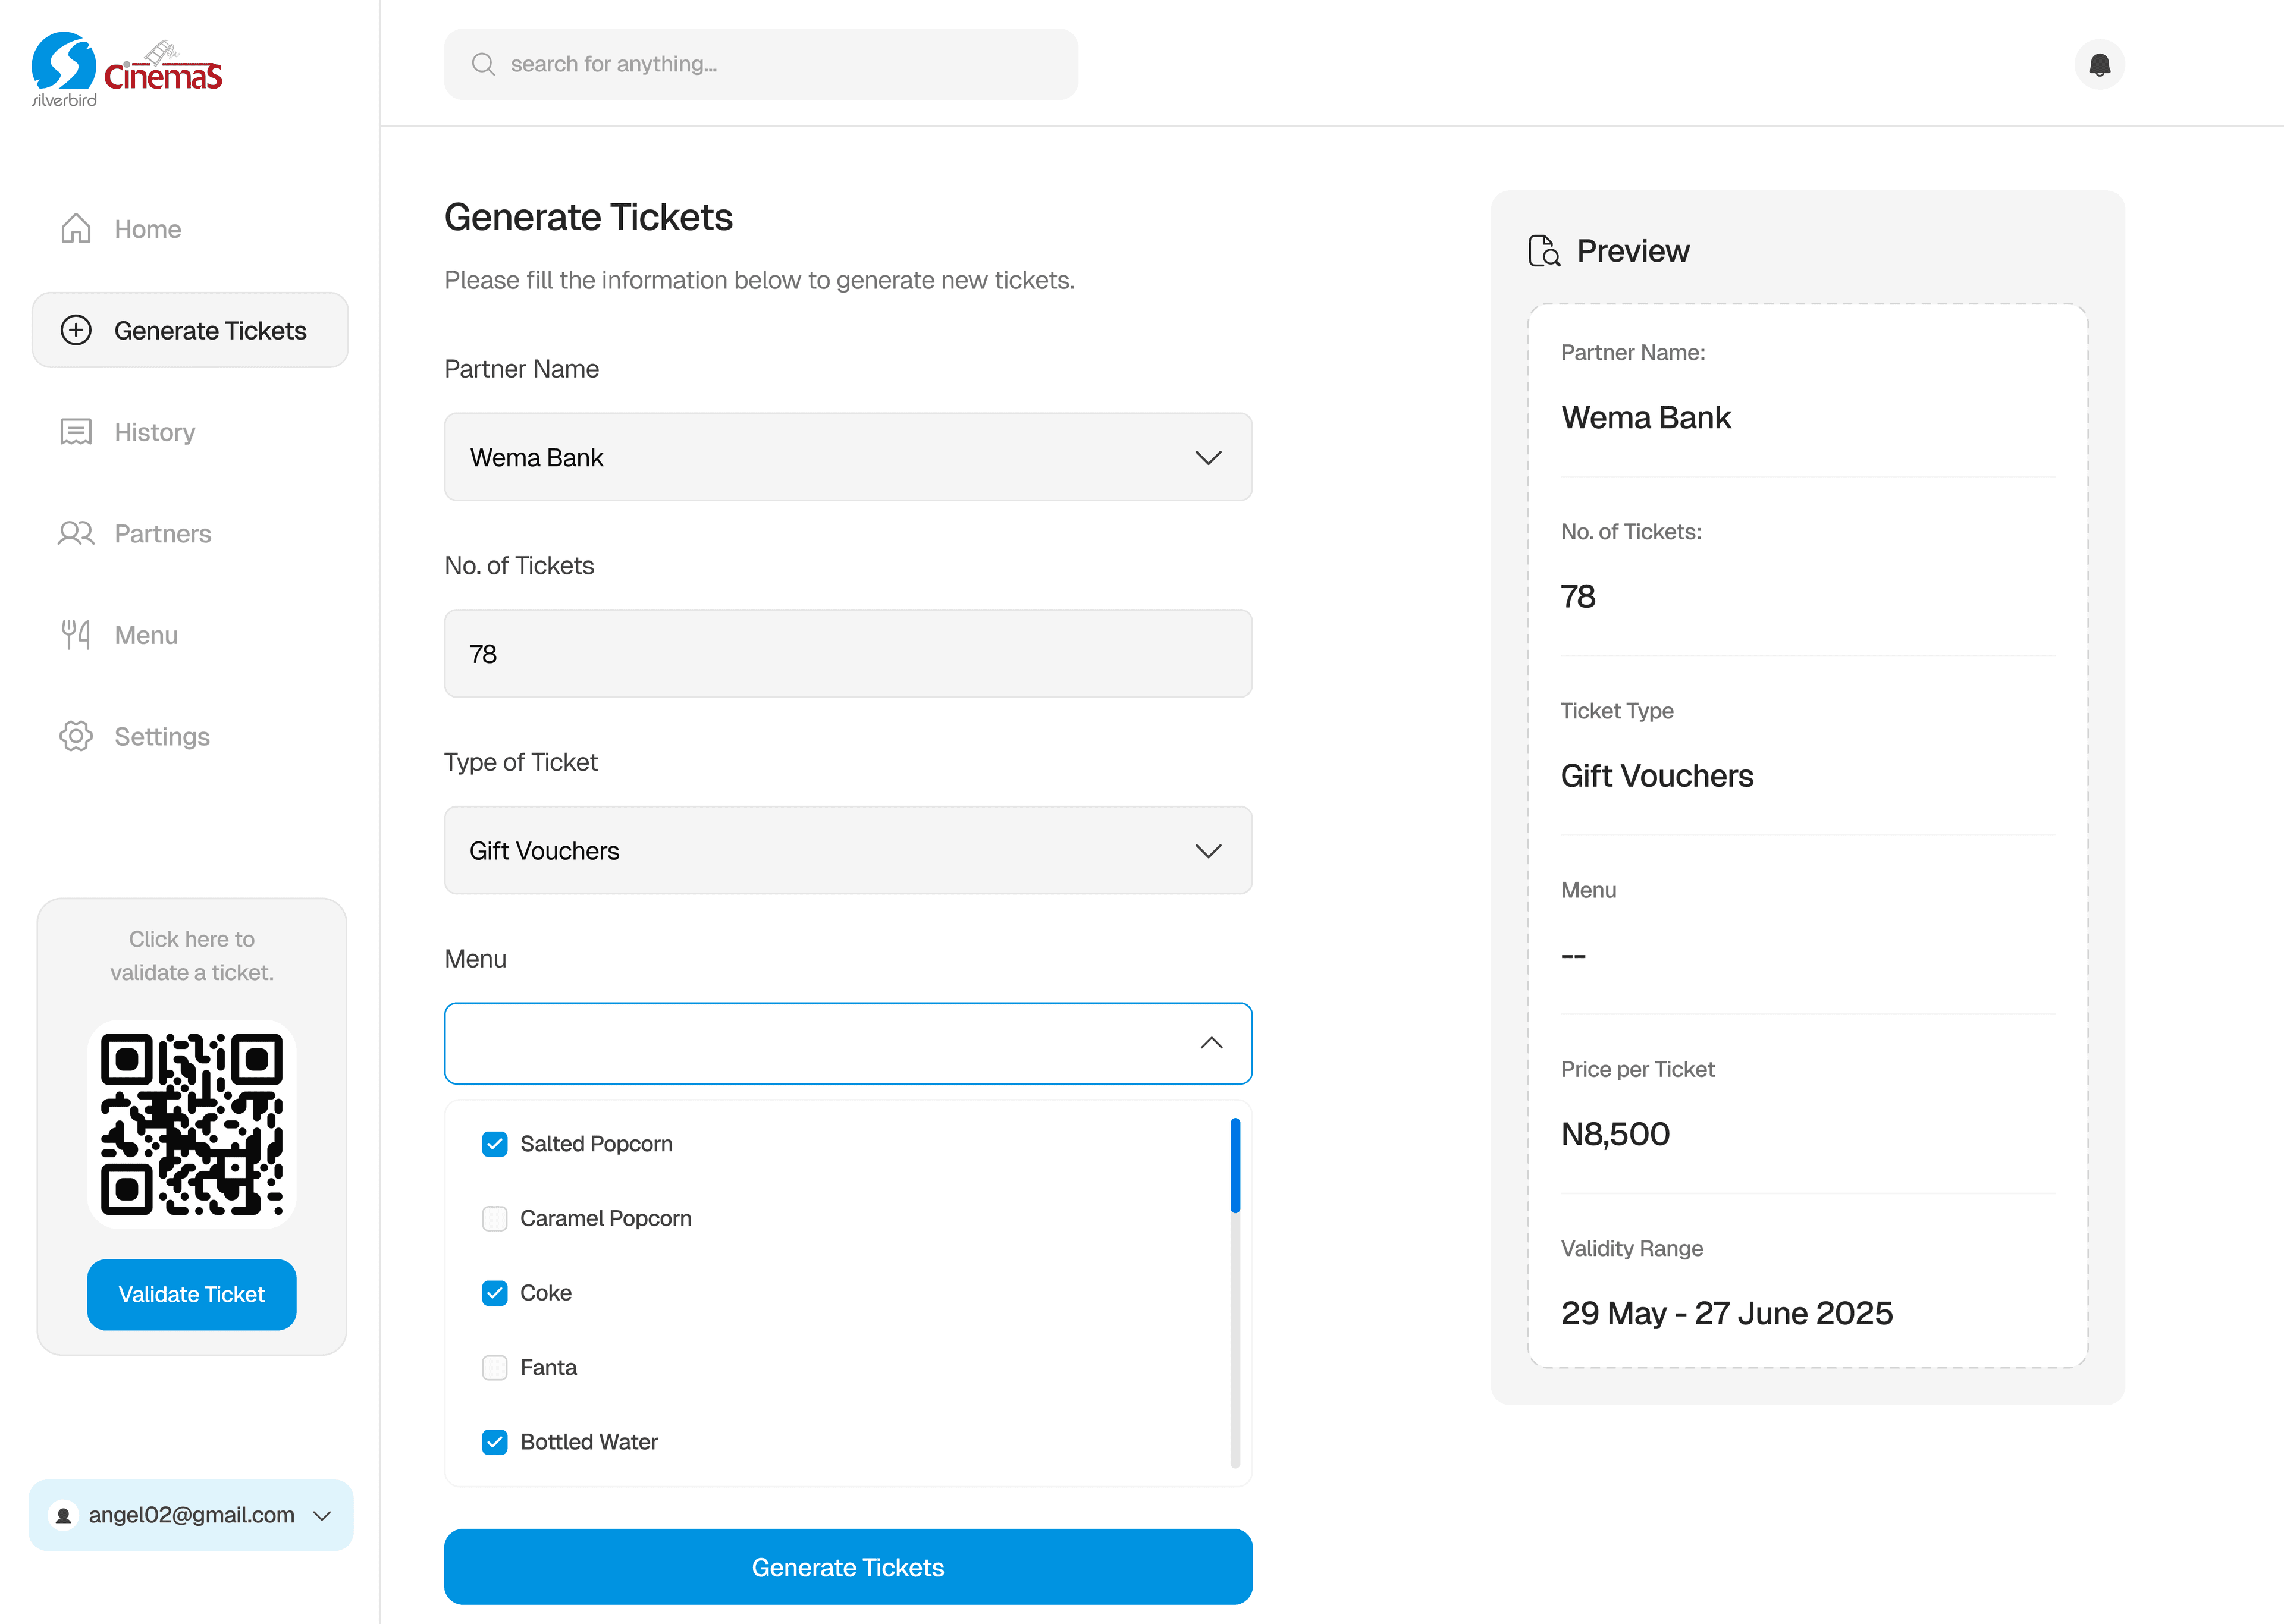Click the plus circle icon for Generate Tickets
This screenshot has width=2284, height=1624.
click(x=76, y=330)
